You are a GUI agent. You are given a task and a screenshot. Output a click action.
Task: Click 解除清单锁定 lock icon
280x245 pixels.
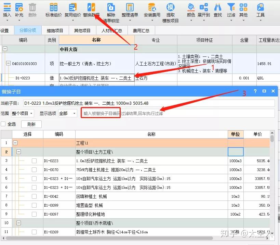tap(111, 7)
